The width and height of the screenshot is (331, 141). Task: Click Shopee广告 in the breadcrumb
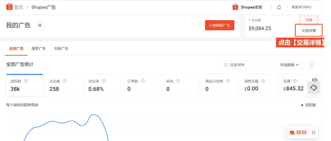43,7
